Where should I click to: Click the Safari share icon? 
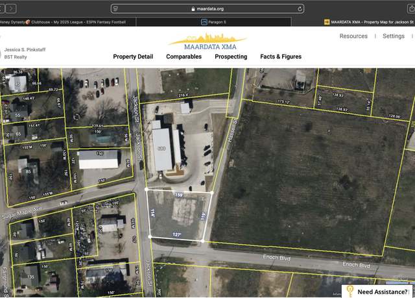click(x=411, y=8)
